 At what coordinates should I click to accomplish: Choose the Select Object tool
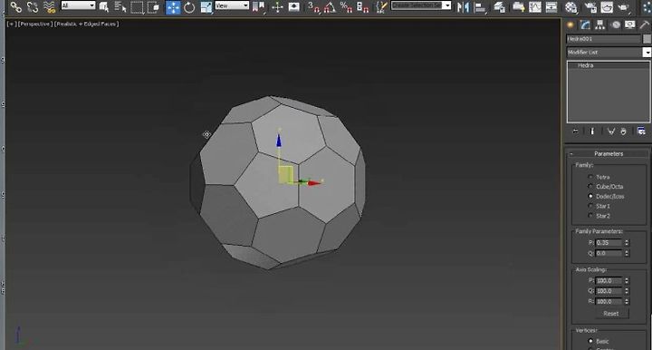pyautogui.click(x=104, y=6)
